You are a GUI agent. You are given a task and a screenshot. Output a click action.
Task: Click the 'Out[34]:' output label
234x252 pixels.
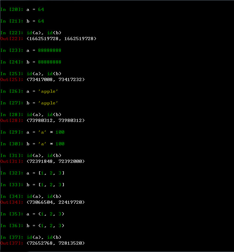[x=12, y=202]
